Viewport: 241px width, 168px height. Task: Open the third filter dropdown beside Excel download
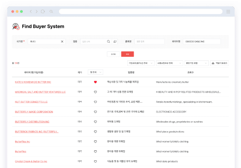(x=196, y=63)
